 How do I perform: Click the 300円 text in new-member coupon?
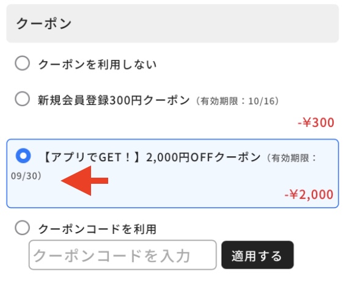125,100
